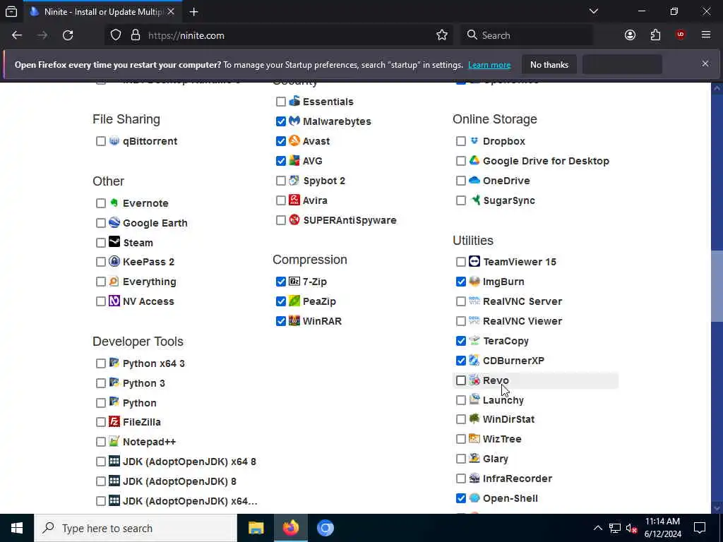Viewport: 723px width, 542px height.
Task: Go back to the previous page
Action: point(17,35)
